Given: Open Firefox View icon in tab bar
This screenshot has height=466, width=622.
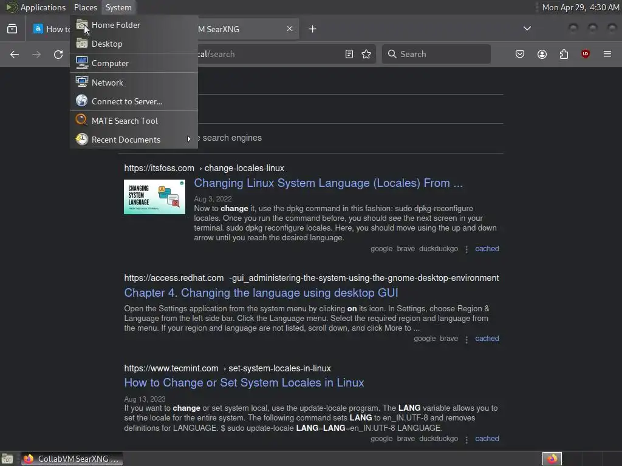Looking at the screenshot, I should [x=12, y=29].
